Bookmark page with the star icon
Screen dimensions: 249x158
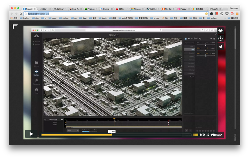click(x=206, y=13)
